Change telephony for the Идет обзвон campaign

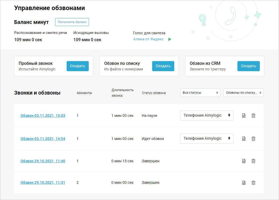207,138
